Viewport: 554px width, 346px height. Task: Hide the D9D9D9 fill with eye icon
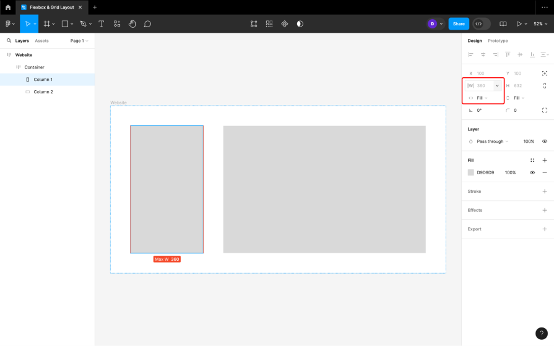pyautogui.click(x=532, y=172)
